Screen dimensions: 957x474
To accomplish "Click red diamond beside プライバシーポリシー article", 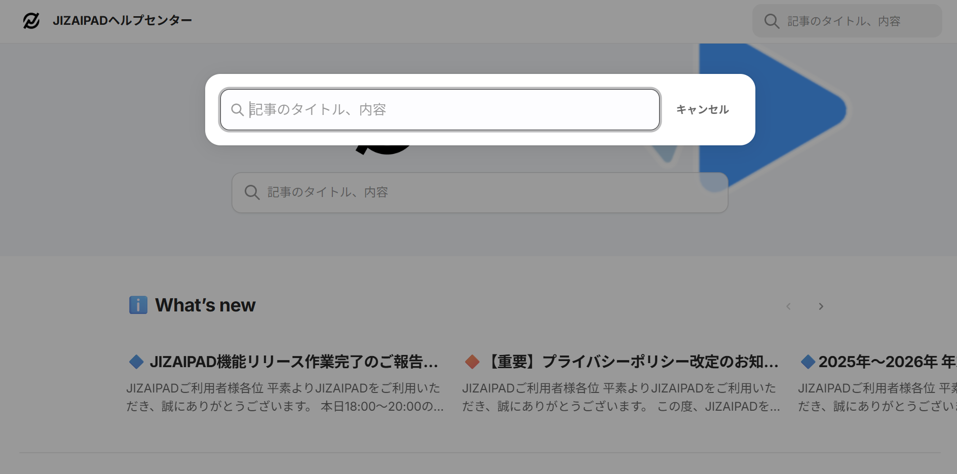I will click(472, 362).
